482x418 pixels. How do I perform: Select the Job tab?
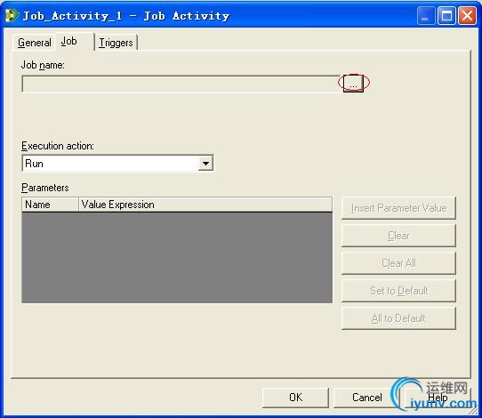pyautogui.click(x=74, y=42)
